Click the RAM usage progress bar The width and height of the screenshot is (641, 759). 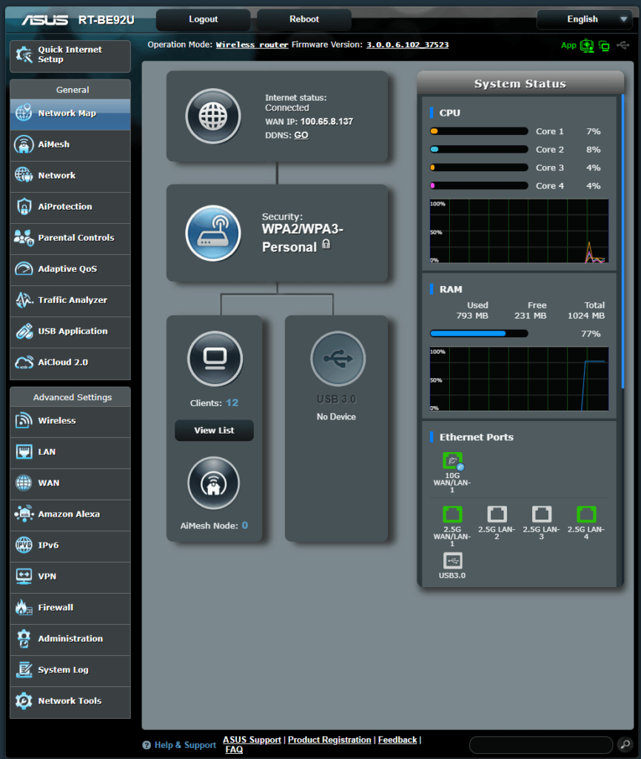click(479, 334)
